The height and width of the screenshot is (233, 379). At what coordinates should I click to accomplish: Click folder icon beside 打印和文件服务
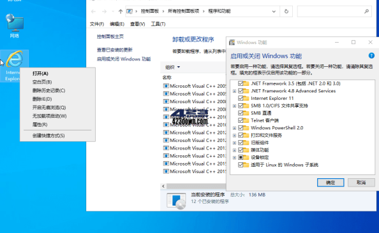click(x=246, y=135)
